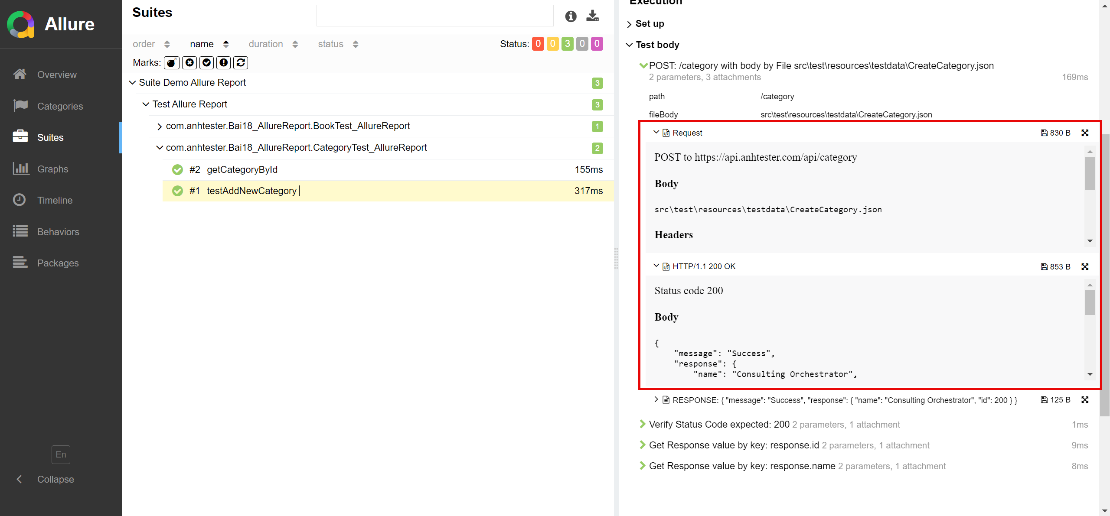The width and height of the screenshot is (1110, 516).
Task: Toggle failed status filter badge
Action: 538,44
